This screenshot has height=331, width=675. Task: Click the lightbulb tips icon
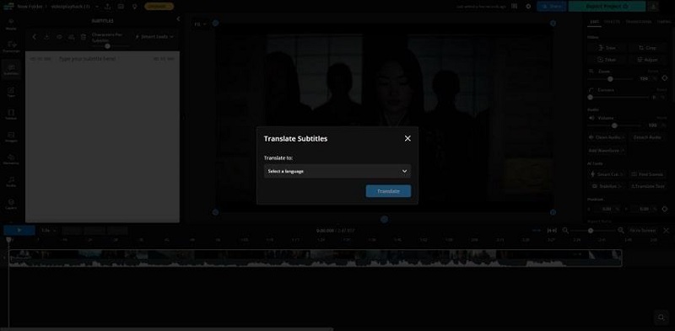pyautogui.click(x=134, y=7)
